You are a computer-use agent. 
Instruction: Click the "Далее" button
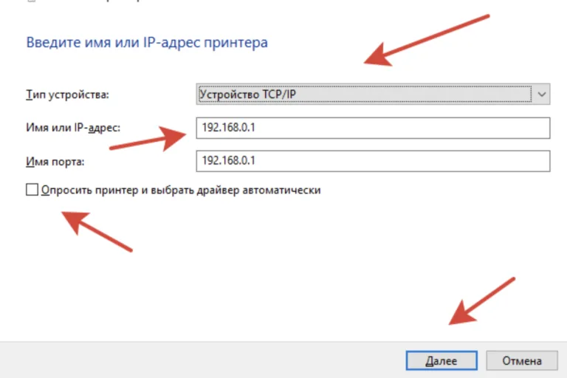[x=441, y=360]
